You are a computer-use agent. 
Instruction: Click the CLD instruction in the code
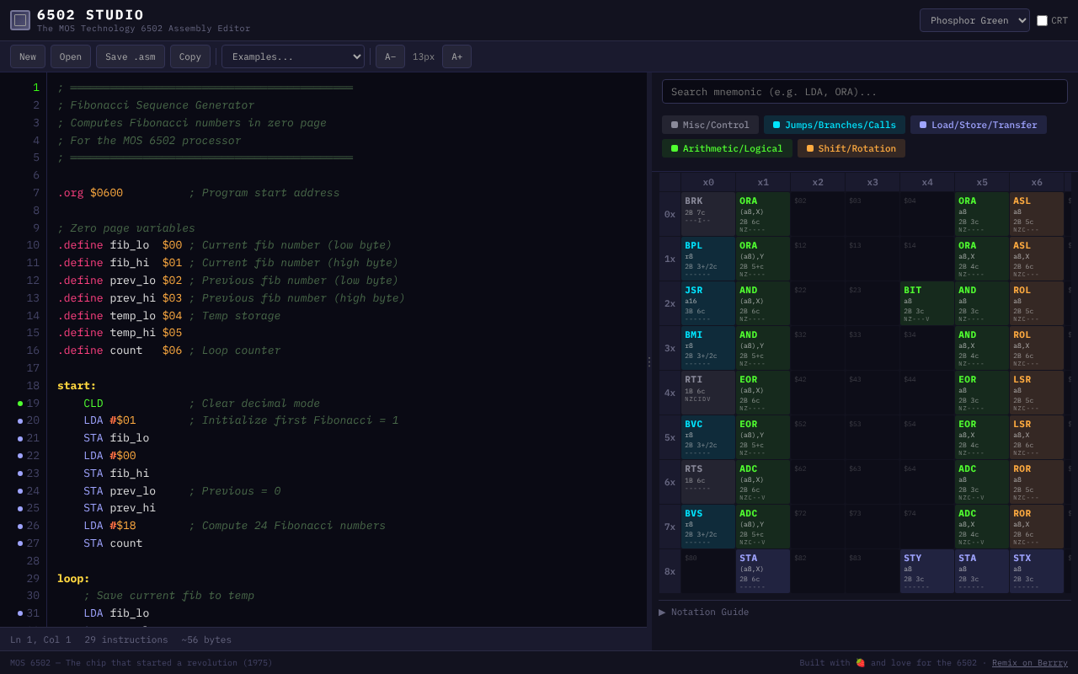click(93, 404)
